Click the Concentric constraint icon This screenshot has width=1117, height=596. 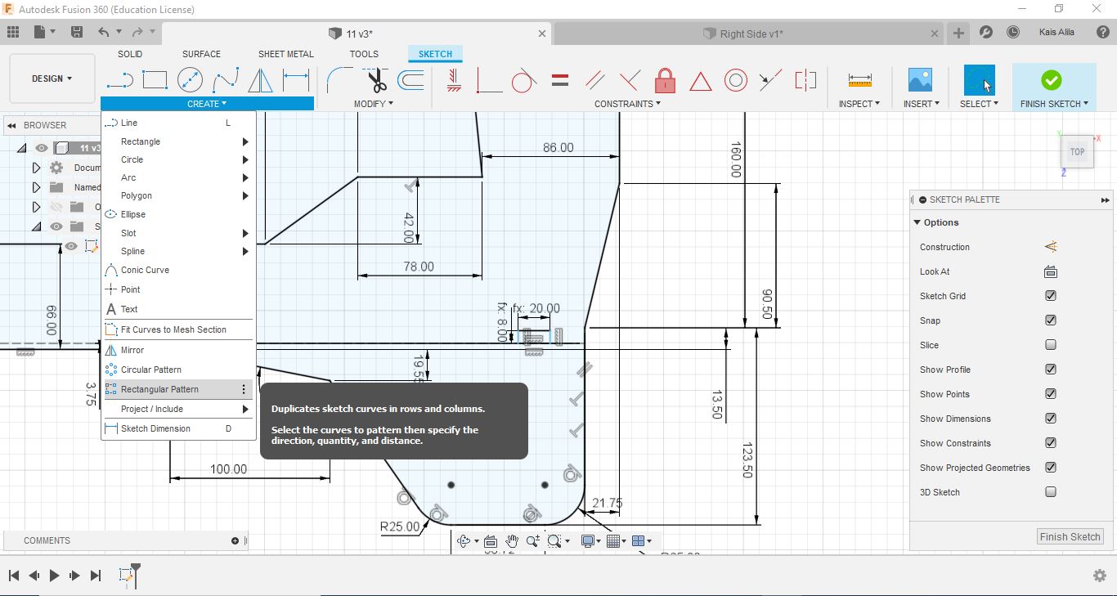[736, 80]
